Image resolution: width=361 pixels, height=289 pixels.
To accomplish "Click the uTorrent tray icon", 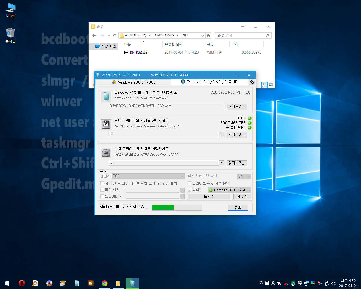I will pos(293,283).
